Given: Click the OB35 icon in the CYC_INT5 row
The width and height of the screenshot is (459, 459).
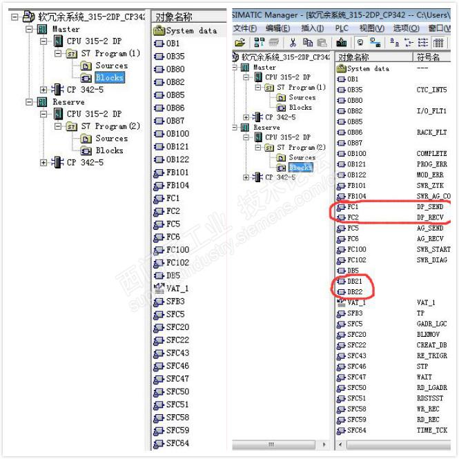Looking at the screenshot, I should (x=341, y=90).
